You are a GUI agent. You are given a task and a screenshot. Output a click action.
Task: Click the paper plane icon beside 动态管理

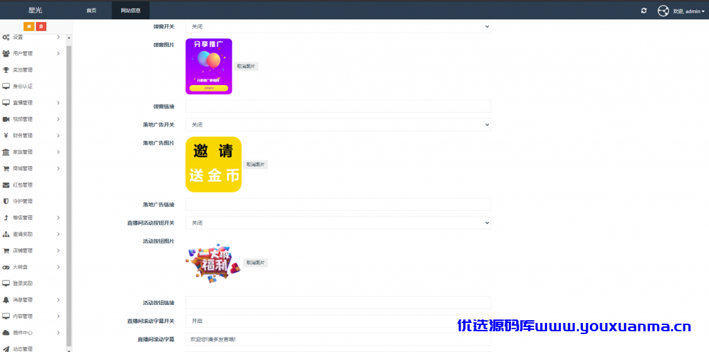pyautogui.click(x=6, y=349)
